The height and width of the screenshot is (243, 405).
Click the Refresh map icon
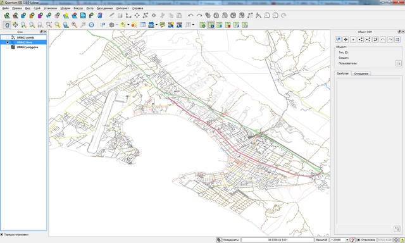point(91,25)
